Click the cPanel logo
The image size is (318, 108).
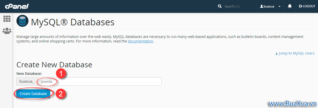click(x=17, y=6)
